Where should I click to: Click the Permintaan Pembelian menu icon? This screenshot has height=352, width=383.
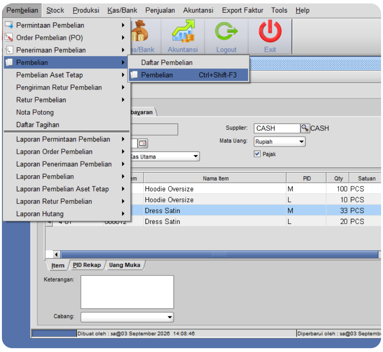tap(9, 25)
